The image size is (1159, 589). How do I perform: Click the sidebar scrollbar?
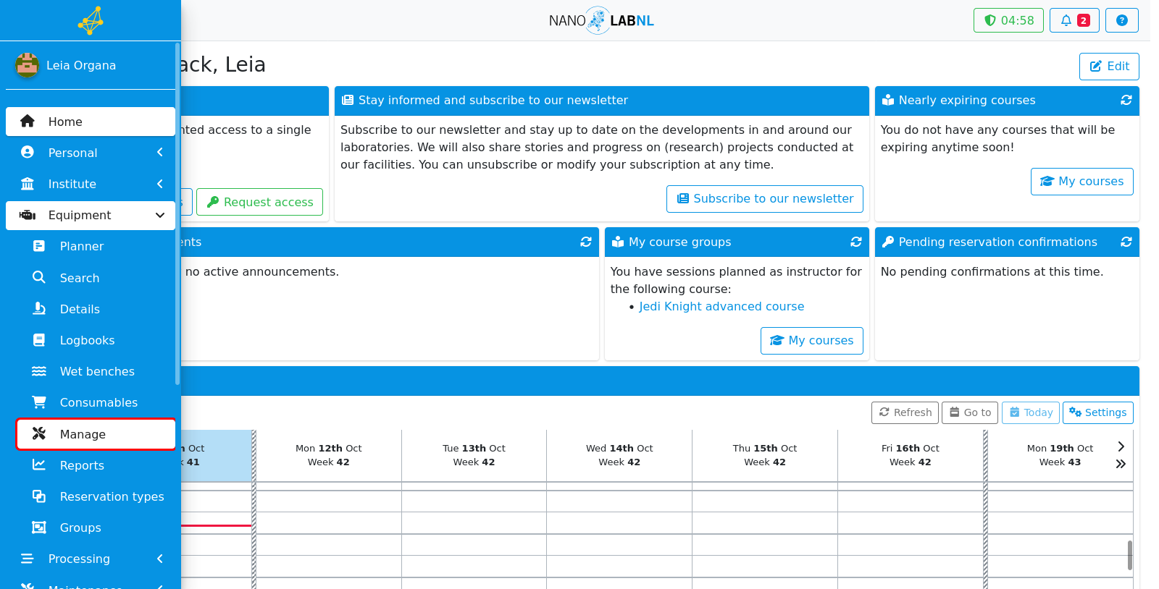[x=177, y=213]
